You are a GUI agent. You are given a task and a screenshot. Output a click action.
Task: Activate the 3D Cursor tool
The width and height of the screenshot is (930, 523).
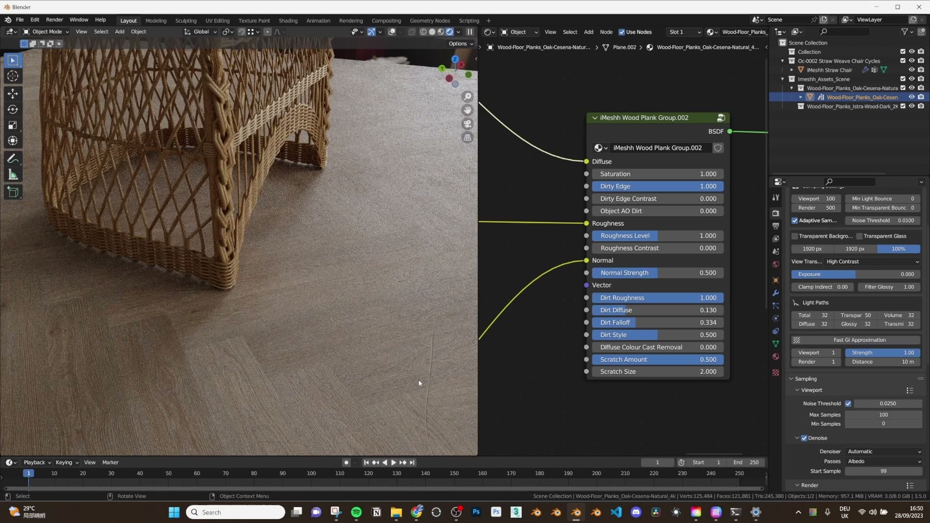pos(13,76)
